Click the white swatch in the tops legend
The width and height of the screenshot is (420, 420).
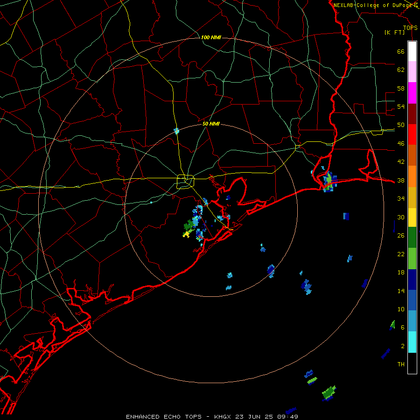click(412, 51)
